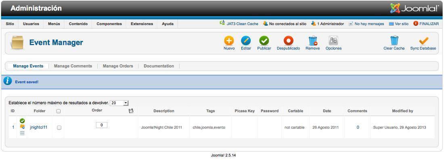The width and height of the screenshot is (444, 160).
Task: Check the select-all checkbox in header
Action: tap(59, 111)
